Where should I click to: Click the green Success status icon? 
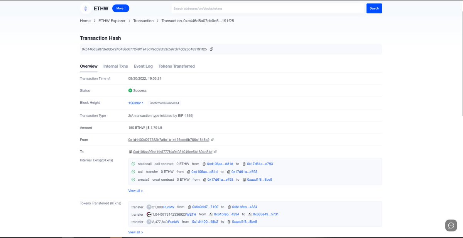pos(130,91)
